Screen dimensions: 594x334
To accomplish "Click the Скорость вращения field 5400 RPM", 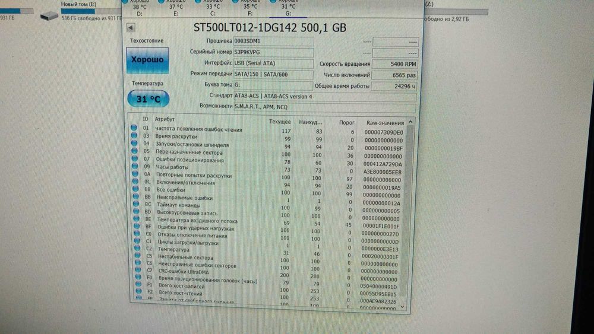I will 394,64.
